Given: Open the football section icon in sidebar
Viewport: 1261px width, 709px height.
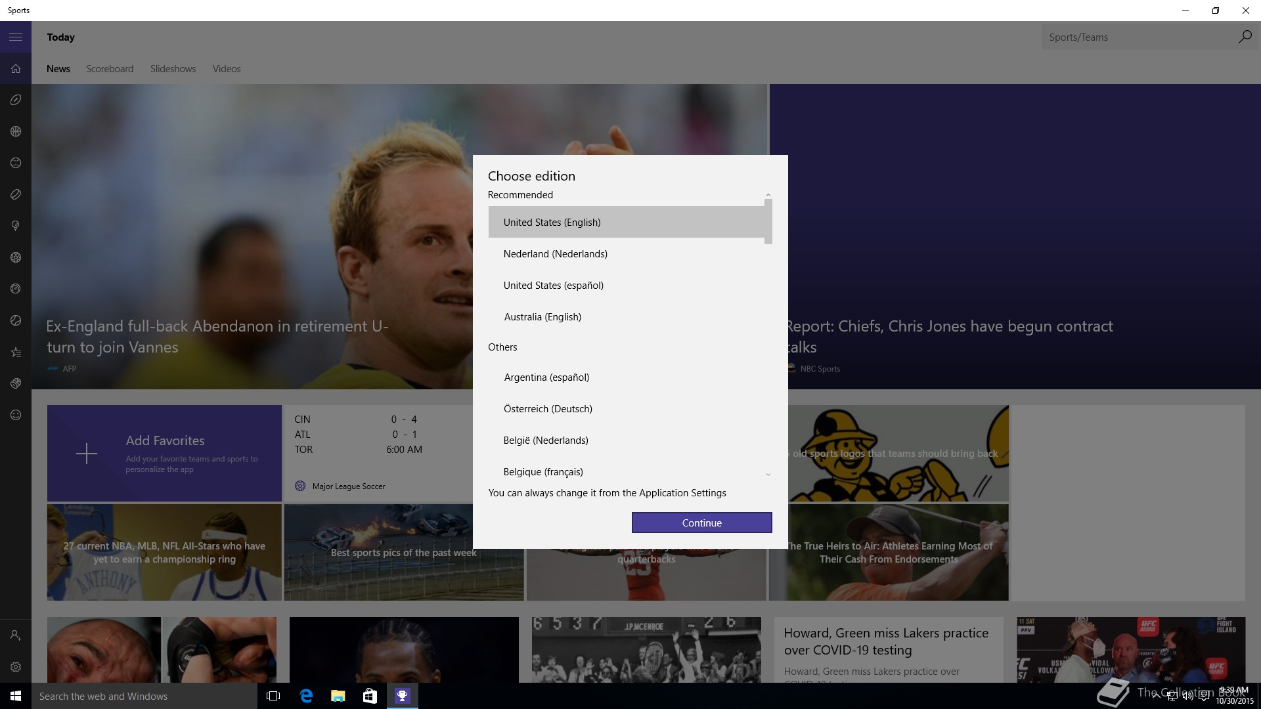Looking at the screenshot, I should (16, 100).
